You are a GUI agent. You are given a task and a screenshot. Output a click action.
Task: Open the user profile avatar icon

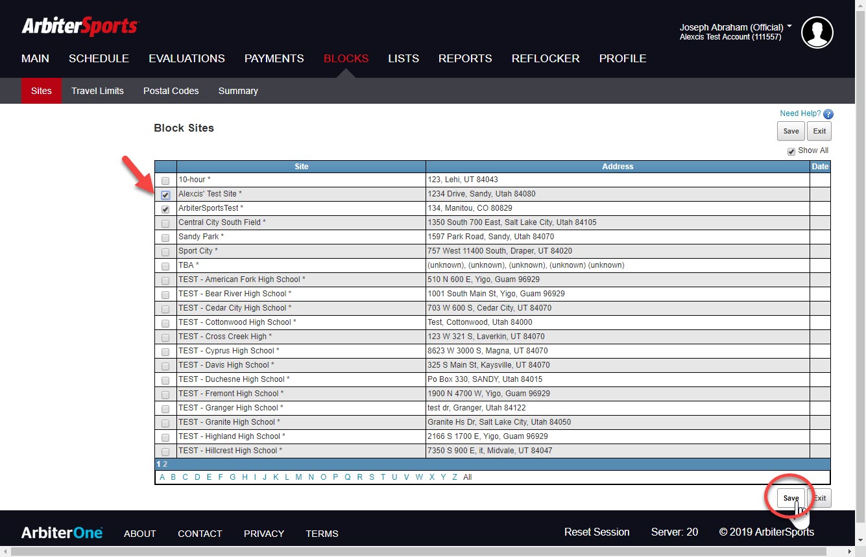[x=817, y=32]
